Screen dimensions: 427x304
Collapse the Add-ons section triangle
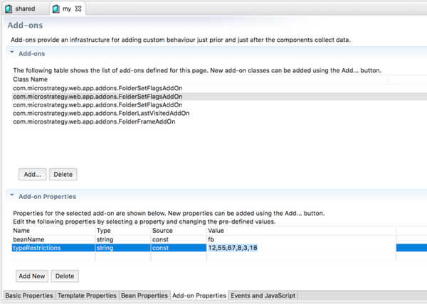click(12, 52)
